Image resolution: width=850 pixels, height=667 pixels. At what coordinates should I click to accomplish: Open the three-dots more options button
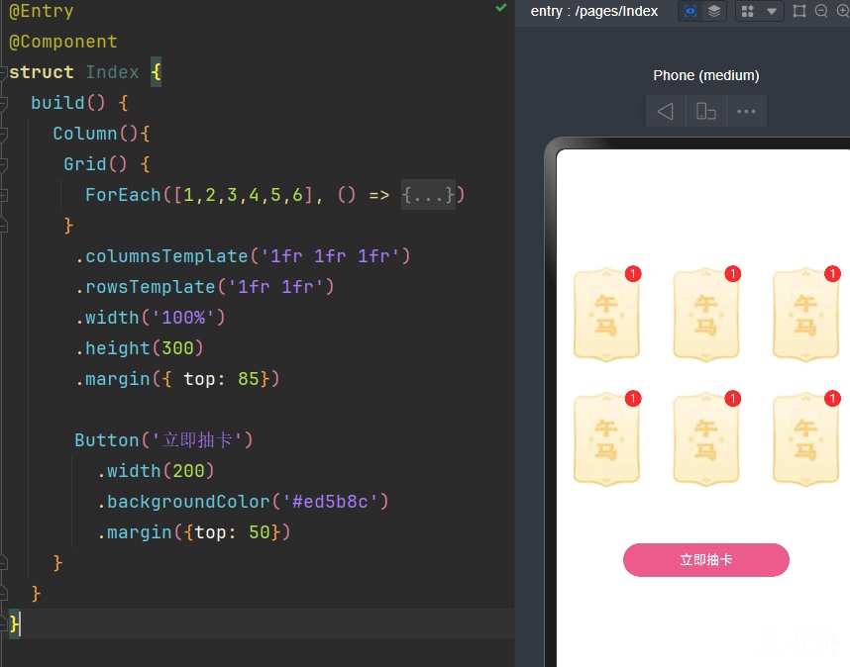click(746, 111)
